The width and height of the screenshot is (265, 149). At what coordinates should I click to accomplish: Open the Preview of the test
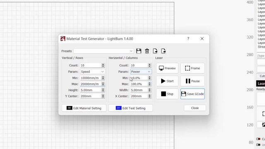tap(167, 68)
